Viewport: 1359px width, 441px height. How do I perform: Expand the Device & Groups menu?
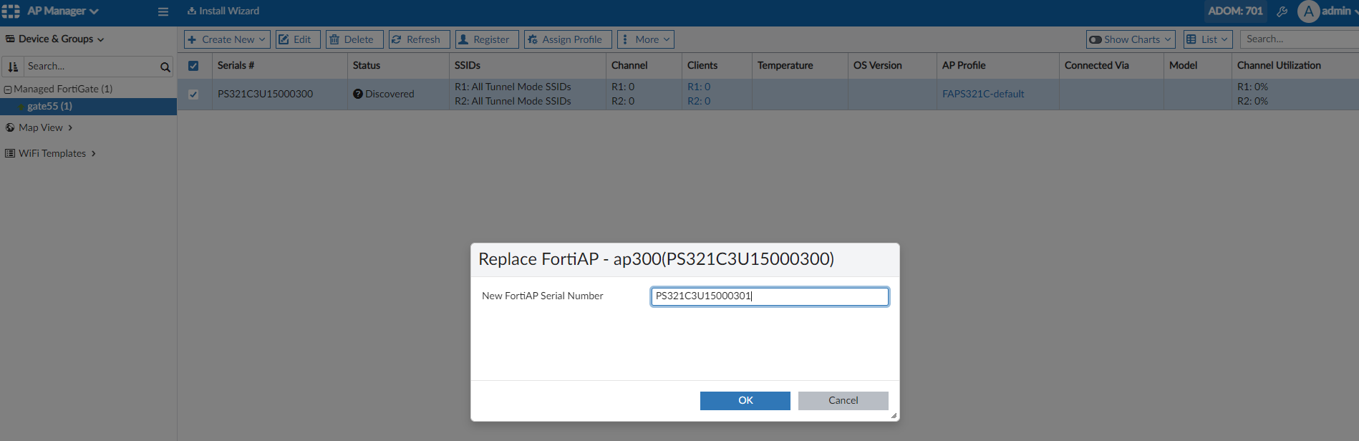coord(54,39)
